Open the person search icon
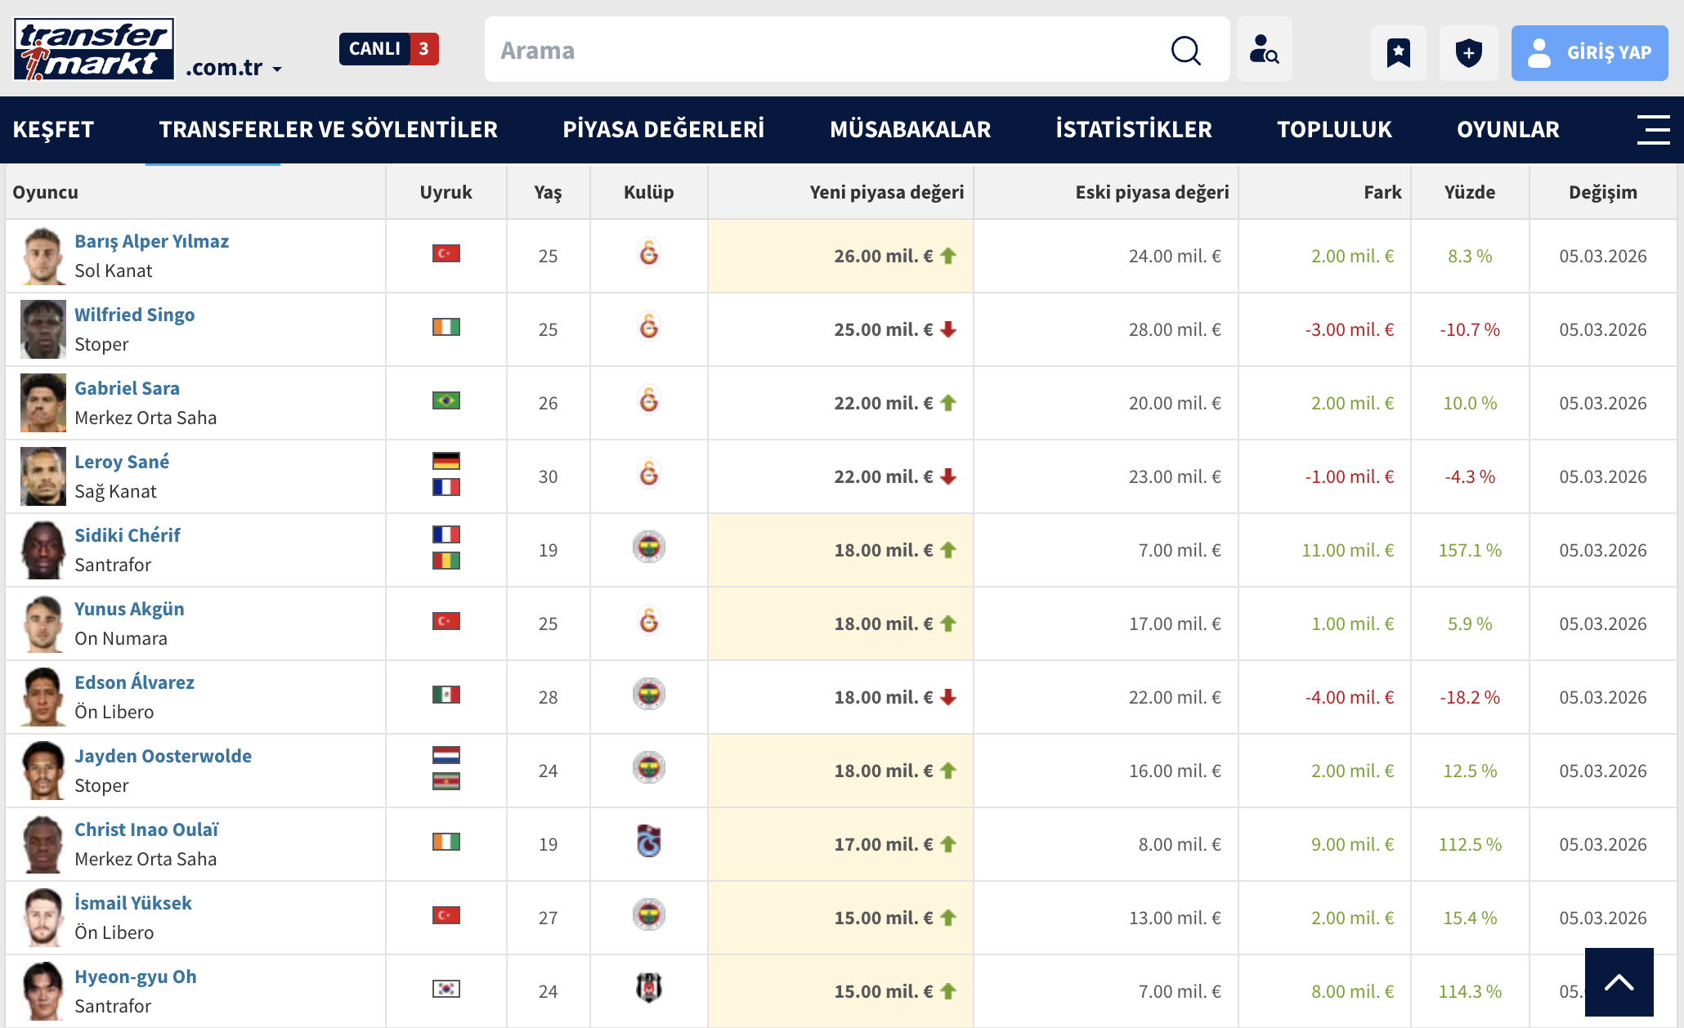Image resolution: width=1684 pixels, height=1028 pixels. coord(1264,51)
